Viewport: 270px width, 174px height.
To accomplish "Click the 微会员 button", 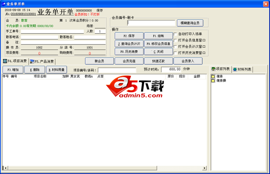I will pyautogui.click(x=100, y=61).
